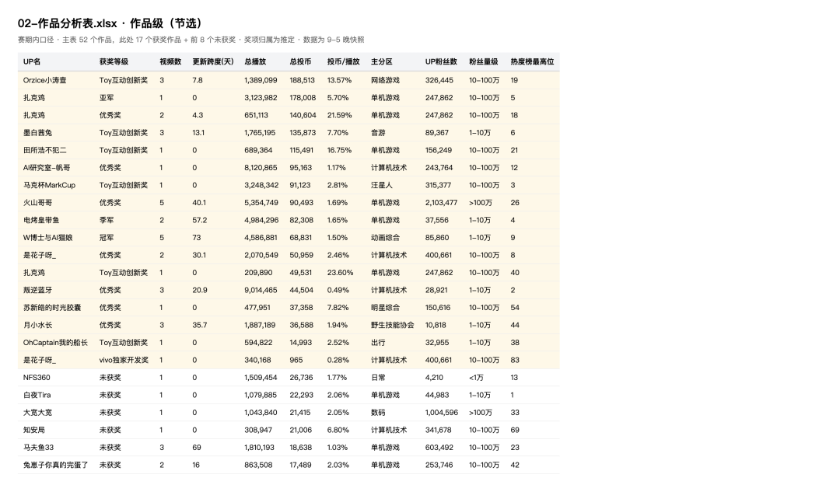Click the 获奖等级 column header
The image size is (840, 478).
coord(114,61)
